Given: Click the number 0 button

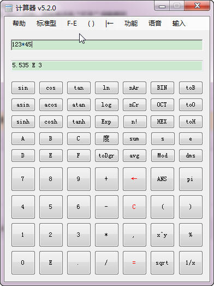Looking at the screenshot, I should tap(23, 263).
